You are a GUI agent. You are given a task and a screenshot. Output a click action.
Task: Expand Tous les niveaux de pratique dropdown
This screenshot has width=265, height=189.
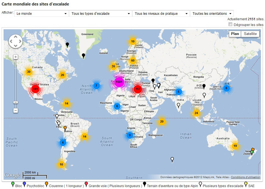pyautogui.click(x=161, y=13)
